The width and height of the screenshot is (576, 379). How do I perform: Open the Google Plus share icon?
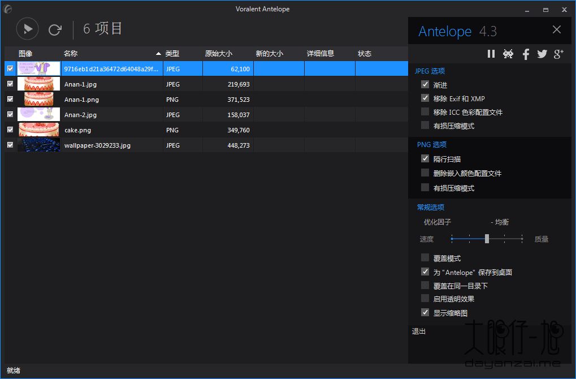(x=558, y=54)
